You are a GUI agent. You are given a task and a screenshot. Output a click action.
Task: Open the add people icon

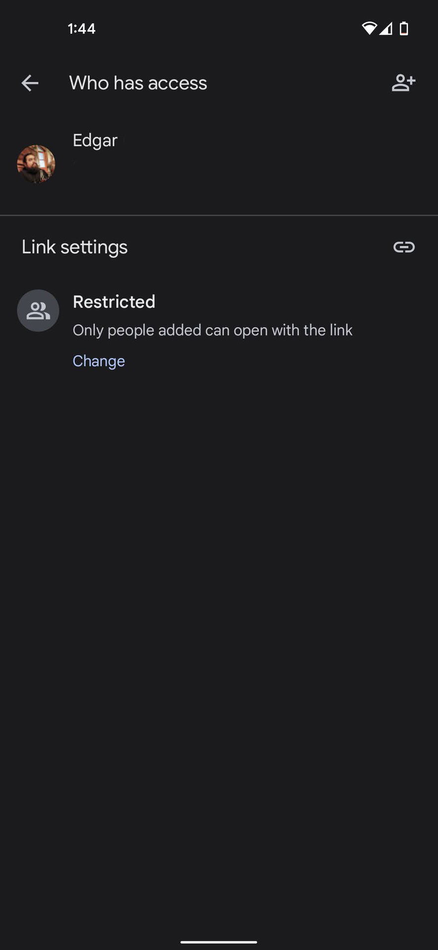[403, 83]
